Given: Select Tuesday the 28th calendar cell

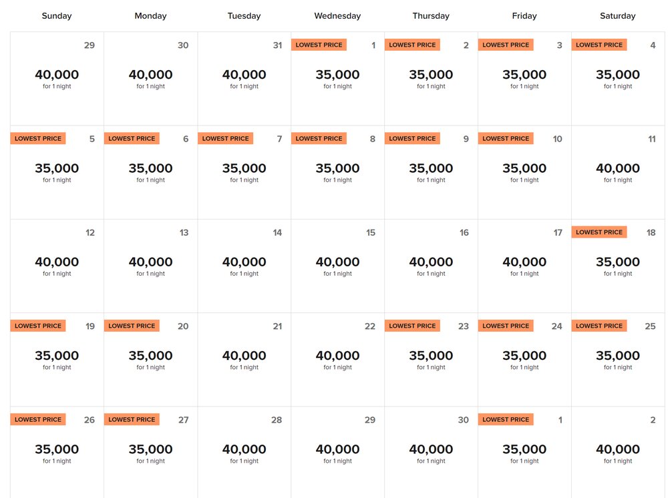Looking at the screenshot, I should point(243,454).
